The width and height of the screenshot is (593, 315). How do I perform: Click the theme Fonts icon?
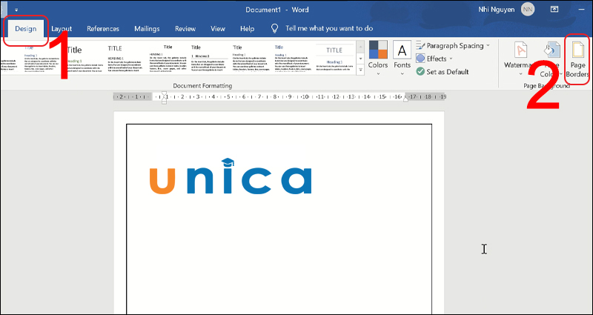pos(402,50)
